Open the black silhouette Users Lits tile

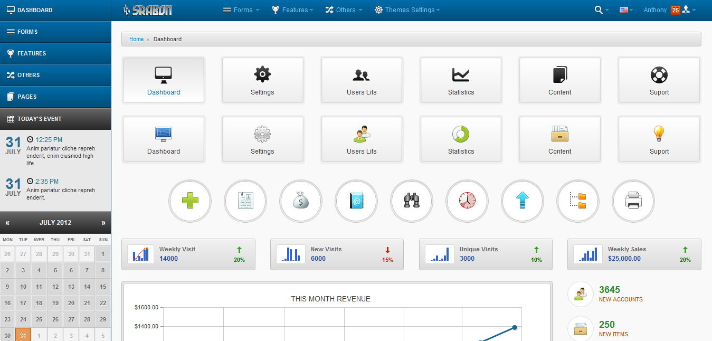tap(362, 80)
